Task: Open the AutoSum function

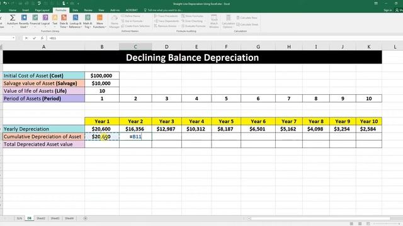Action: click(13, 21)
